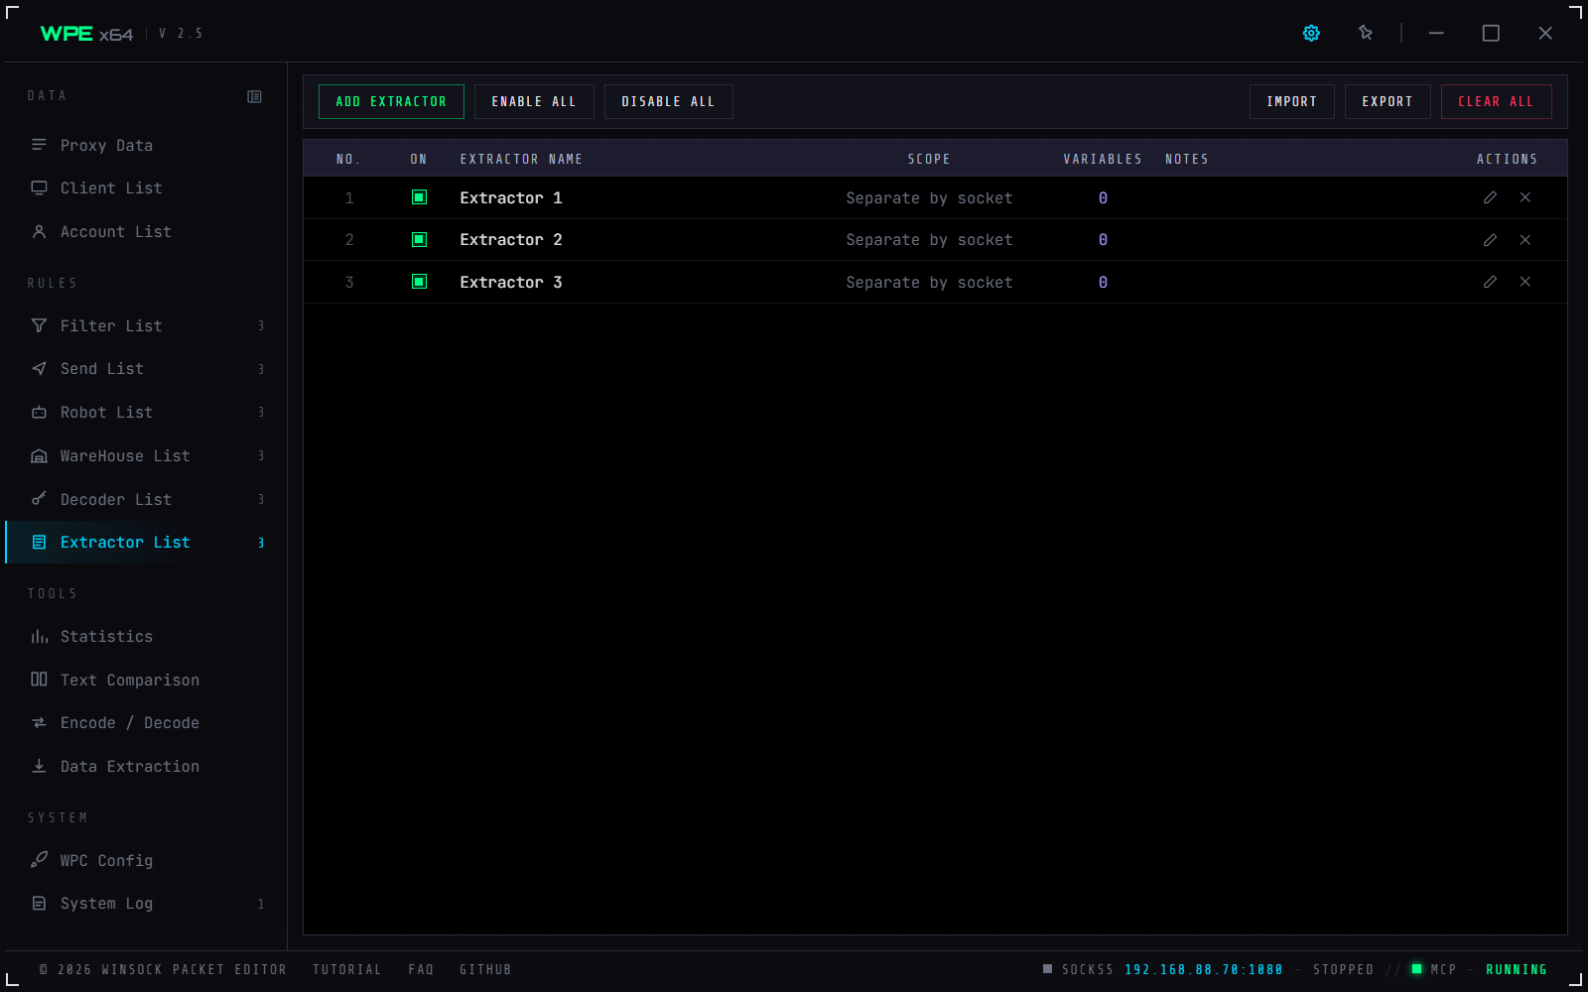The width and height of the screenshot is (1588, 992).
Task: Import extractors with the IMPORT button
Action: pos(1291,101)
